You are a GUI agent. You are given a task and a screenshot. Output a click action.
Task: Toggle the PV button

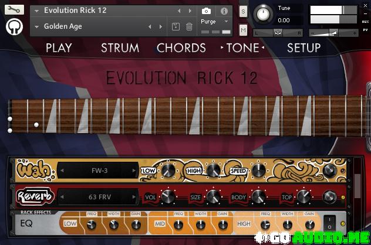point(365,30)
